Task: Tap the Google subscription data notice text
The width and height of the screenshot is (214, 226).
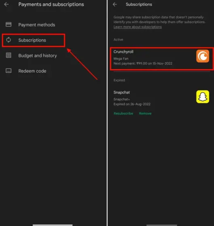Action: point(159,20)
